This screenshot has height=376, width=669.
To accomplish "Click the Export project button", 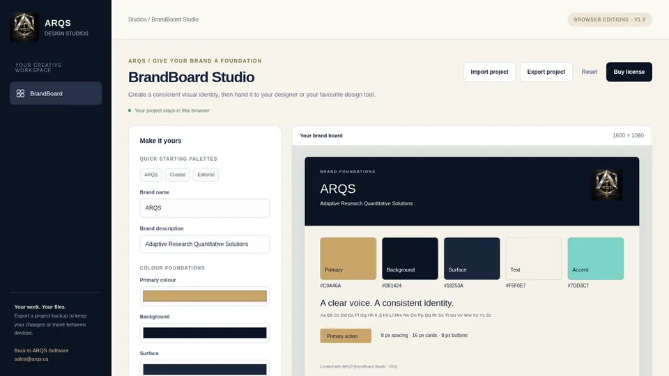I will point(546,72).
